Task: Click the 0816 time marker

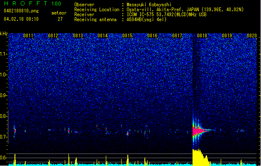Action: pyautogui.click(x=152, y=36)
